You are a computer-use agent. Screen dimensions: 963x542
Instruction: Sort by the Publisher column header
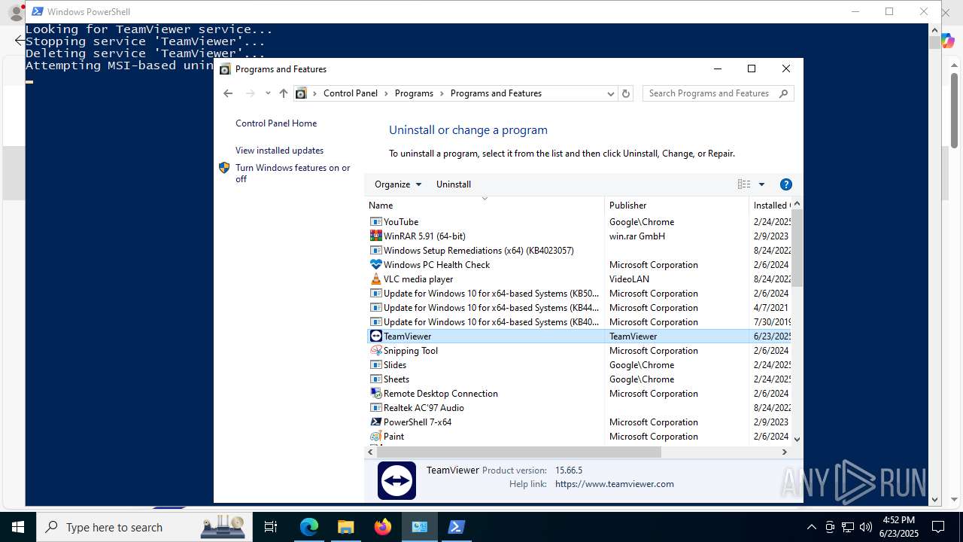676,206
